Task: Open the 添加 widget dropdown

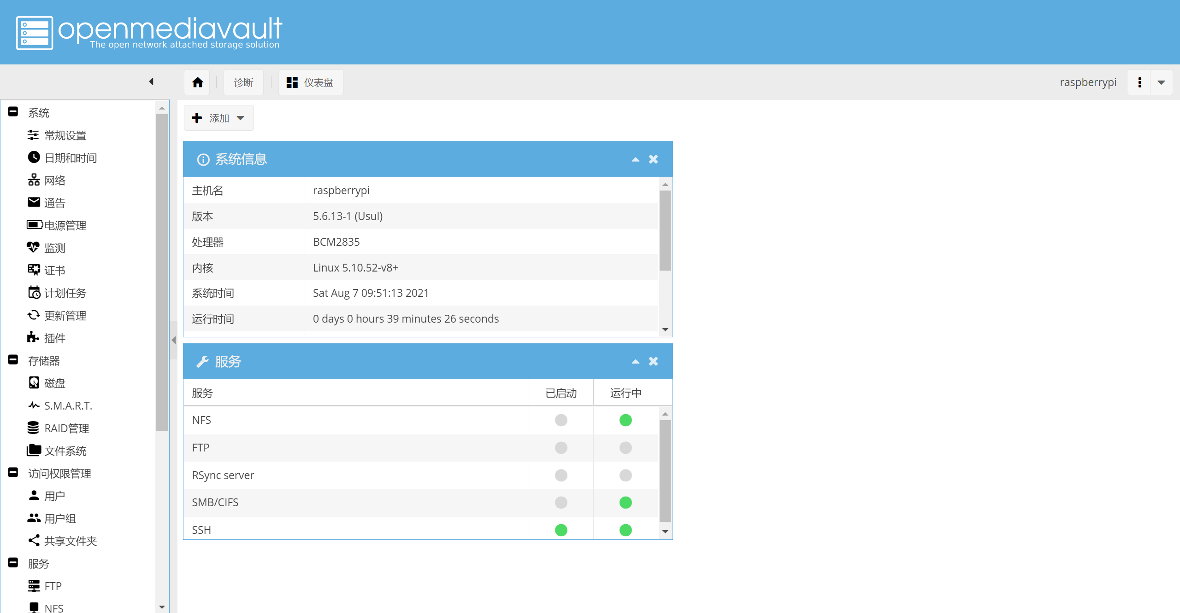Action: click(218, 118)
